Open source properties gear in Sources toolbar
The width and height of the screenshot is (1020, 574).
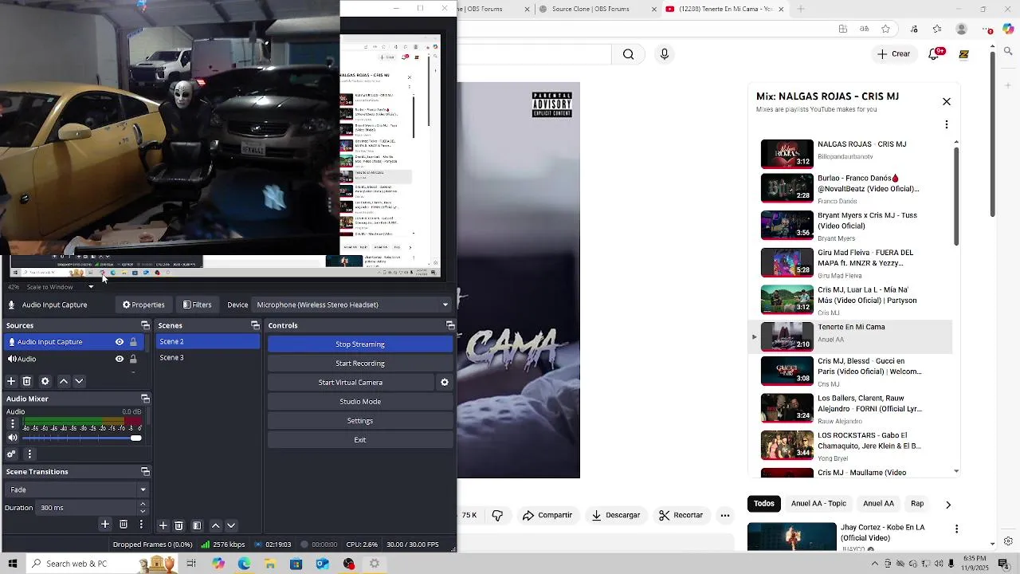tap(45, 381)
